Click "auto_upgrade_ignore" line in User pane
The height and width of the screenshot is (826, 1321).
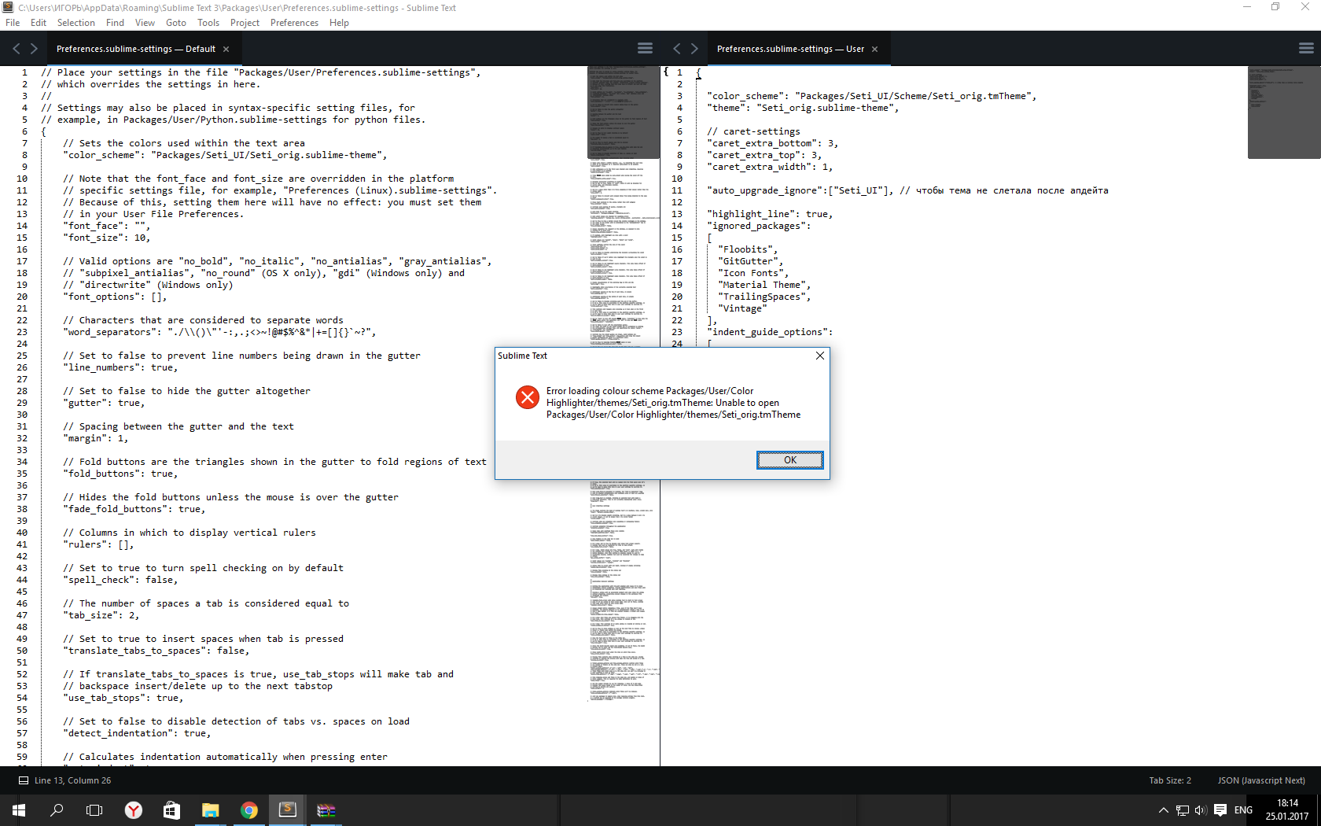tap(907, 190)
